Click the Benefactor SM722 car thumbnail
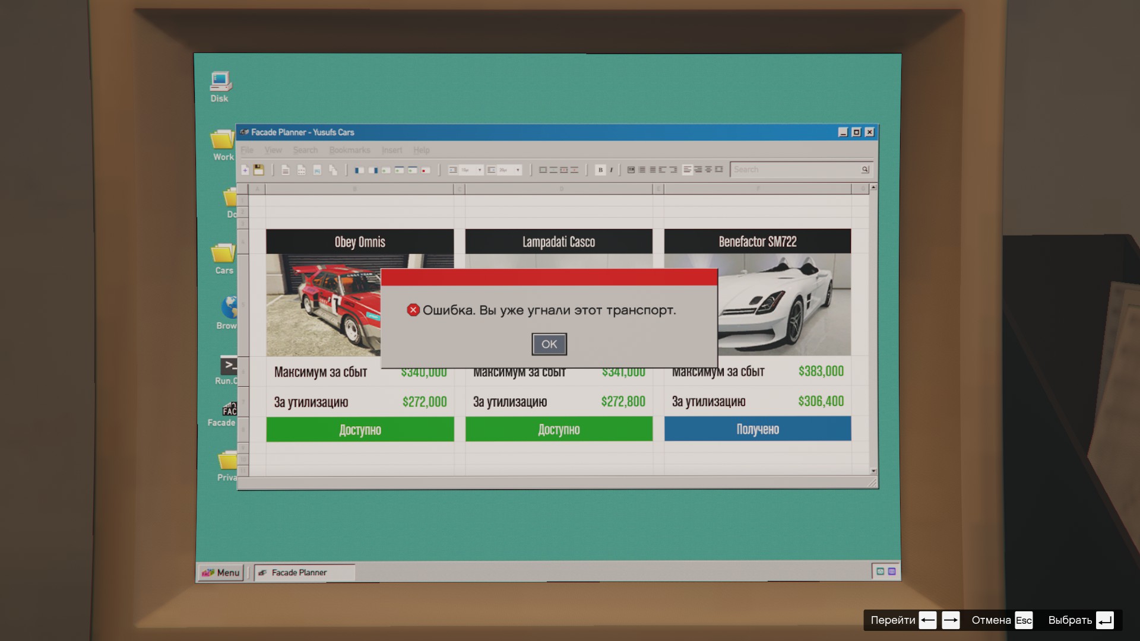 784,304
